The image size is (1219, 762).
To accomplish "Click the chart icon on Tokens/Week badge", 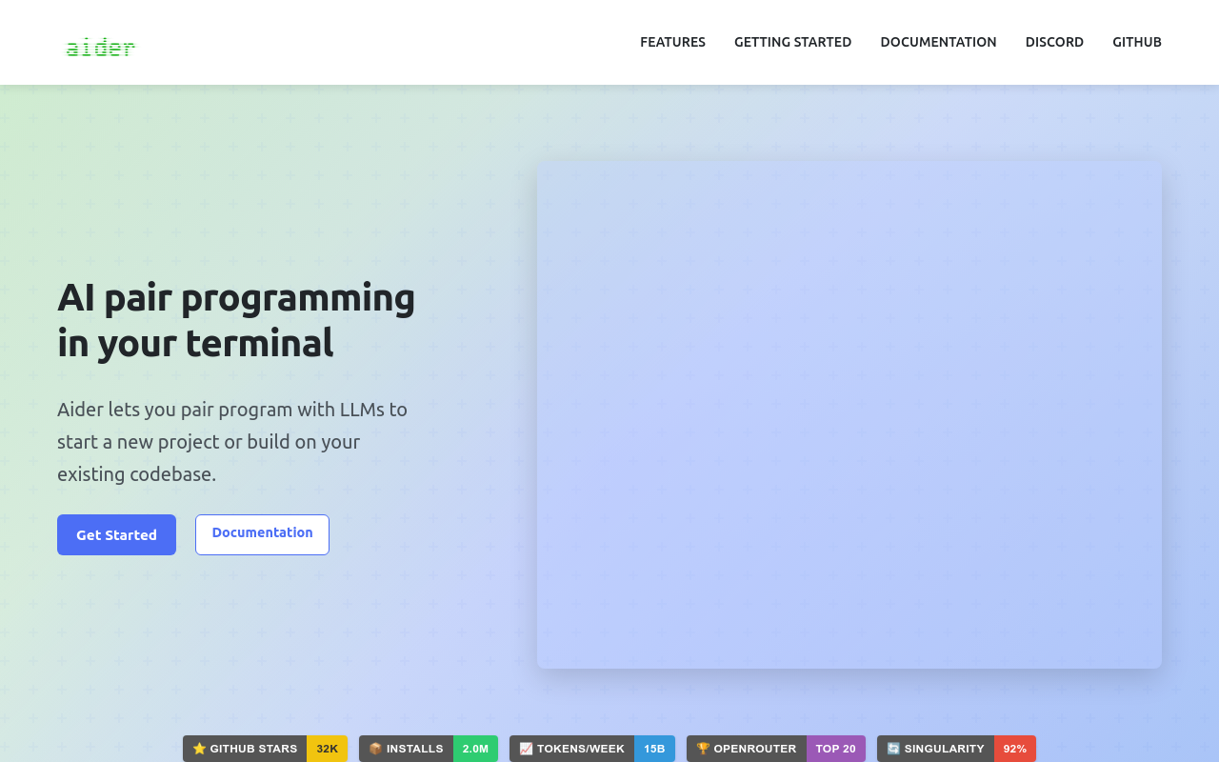I will pyautogui.click(x=526, y=749).
